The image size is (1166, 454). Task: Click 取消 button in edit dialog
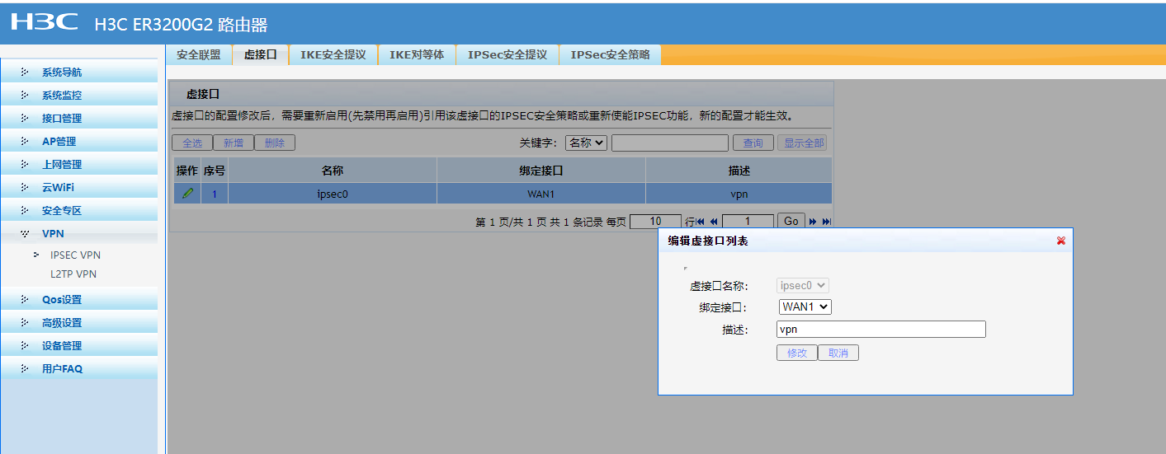[x=838, y=353]
